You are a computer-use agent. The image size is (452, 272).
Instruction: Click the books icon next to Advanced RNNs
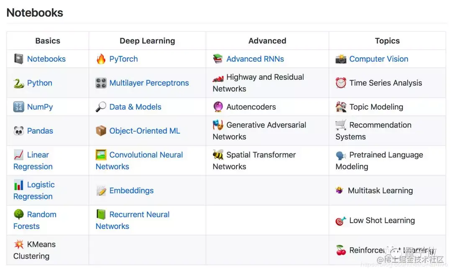point(218,59)
